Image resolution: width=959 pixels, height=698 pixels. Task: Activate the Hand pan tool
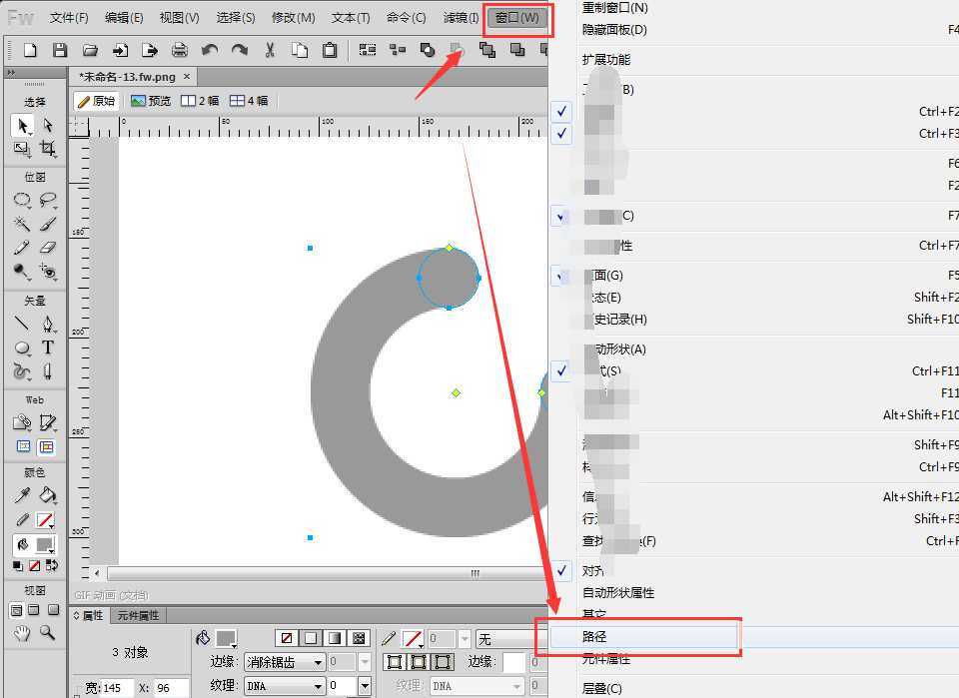tap(21, 633)
